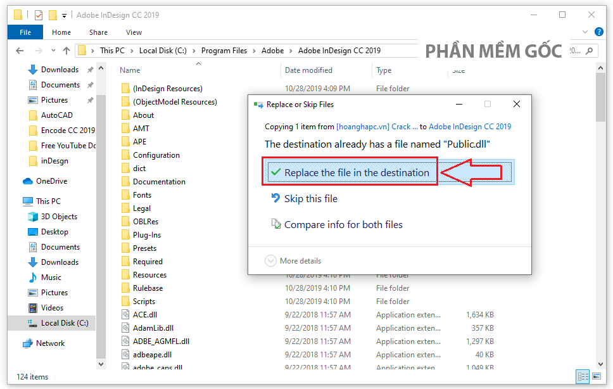Click the Properties checkmark icon in title bar
The image size is (613, 389).
coord(39,15)
